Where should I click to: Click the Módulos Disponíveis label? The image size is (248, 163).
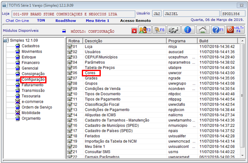click(21, 31)
